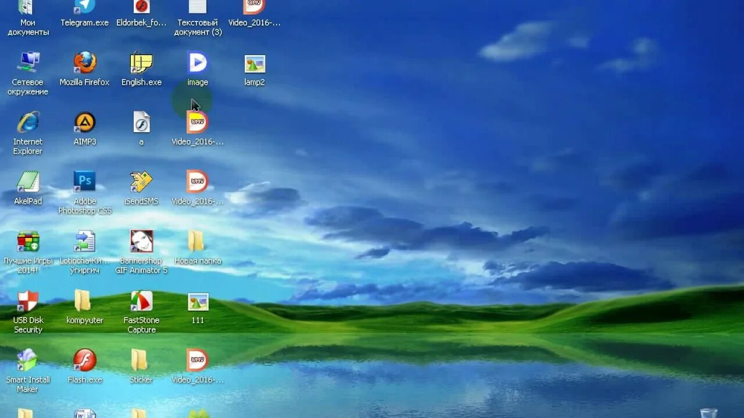Launch Adobe Photoshop CS5 shortcut

click(85, 192)
